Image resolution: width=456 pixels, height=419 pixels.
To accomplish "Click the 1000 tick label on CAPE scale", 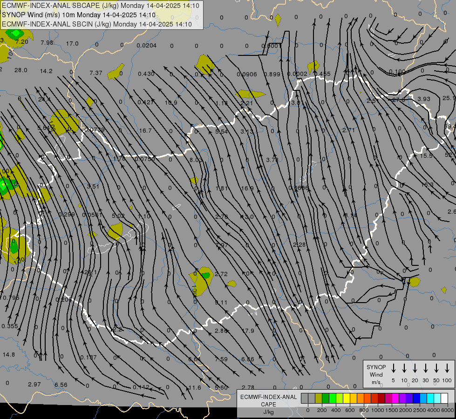I will (x=378, y=410).
